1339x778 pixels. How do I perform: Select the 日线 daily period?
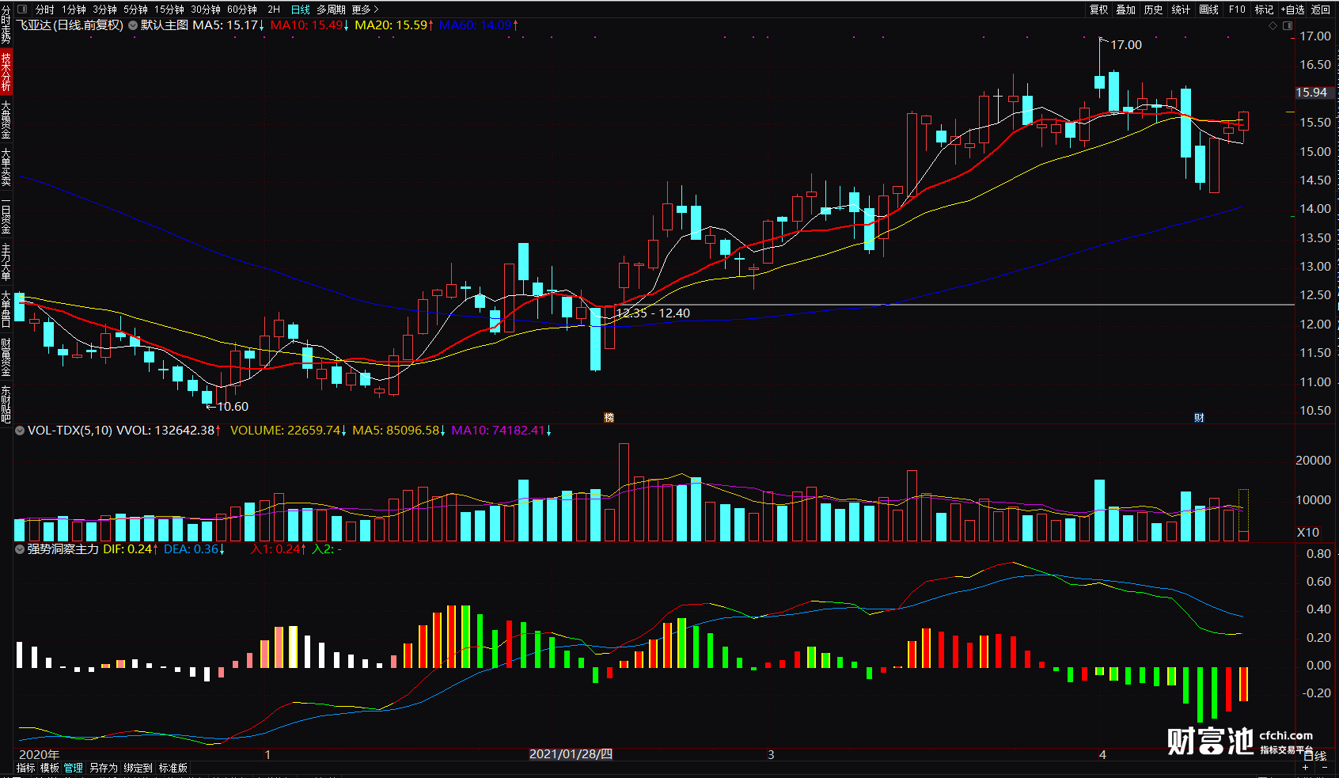[301, 9]
